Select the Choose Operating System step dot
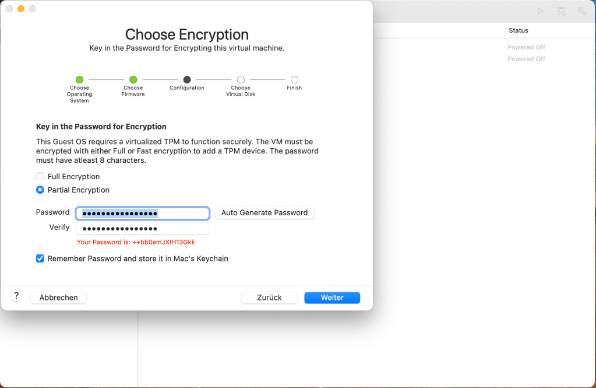596x388 pixels. [x=79, y=79]
